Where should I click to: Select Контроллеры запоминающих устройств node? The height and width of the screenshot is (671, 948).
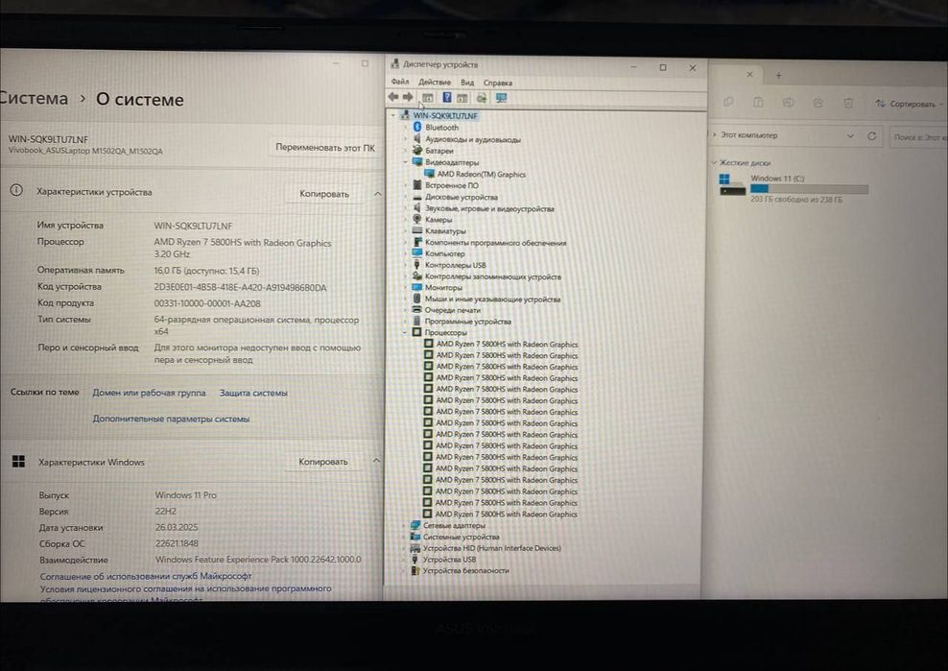click(493, 276)
